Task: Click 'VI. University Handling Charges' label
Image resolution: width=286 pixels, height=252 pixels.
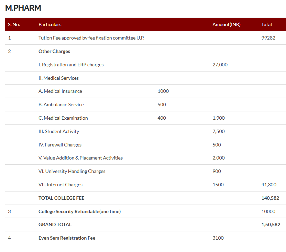Action: pyautogui.click(x=72, y=171)
